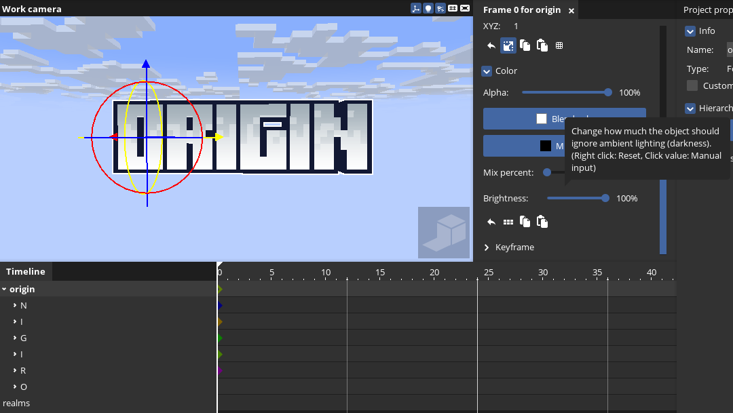Image resolution: width=733 pixels, height=413 pixels.
Task: Click the XYZ value 1
Action: [516, 26]
